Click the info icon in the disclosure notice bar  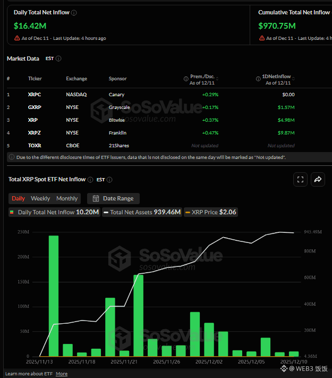tap(11, 157)
